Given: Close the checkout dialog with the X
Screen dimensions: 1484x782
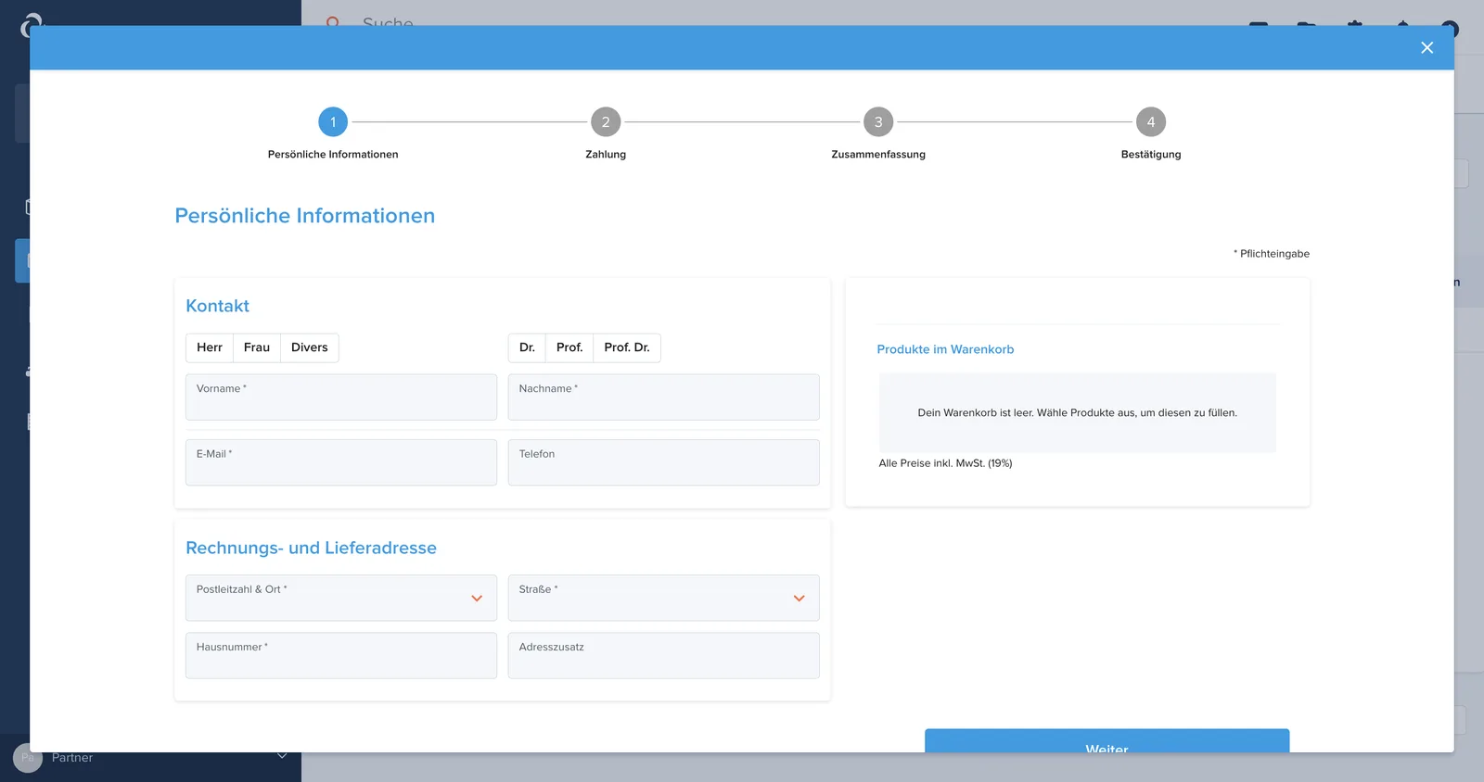Looking at the screenshot, I should (x=1426, y=47).
